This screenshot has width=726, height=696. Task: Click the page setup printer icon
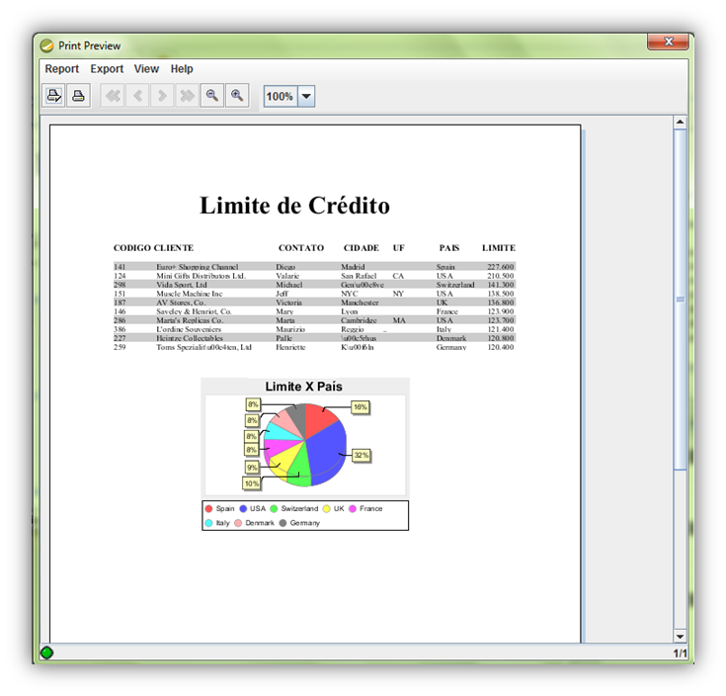tap(54, 96)
